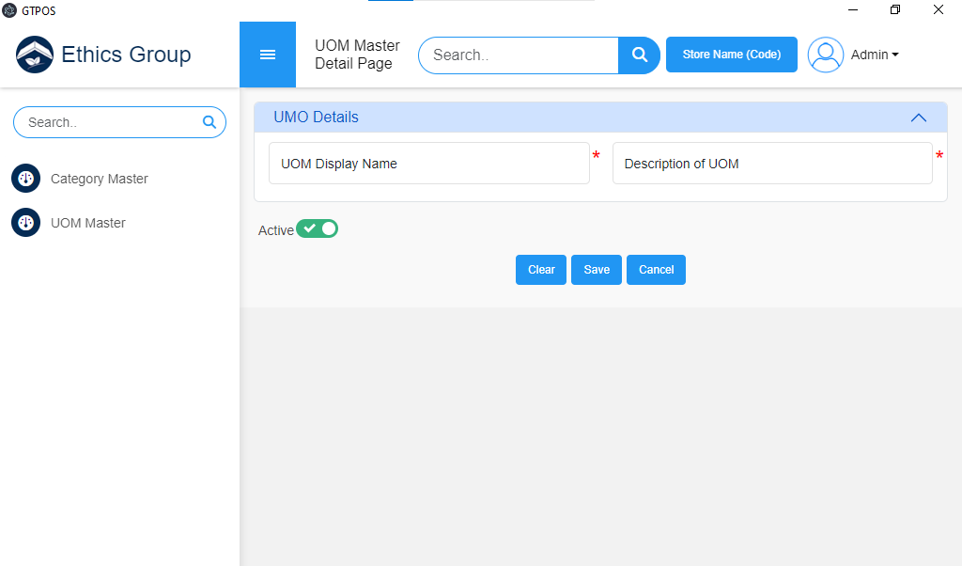Click the UOM Master dashboard icon
The width and height of the screenshot is (962, 566).
click(25, 223)
